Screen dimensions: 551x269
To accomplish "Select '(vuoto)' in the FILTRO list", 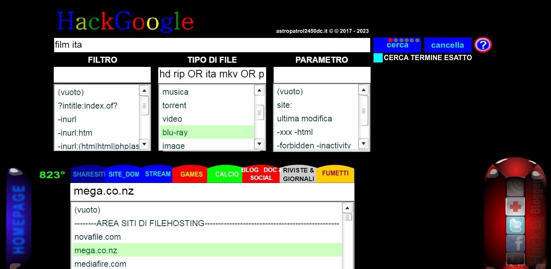I will [98, 92].
